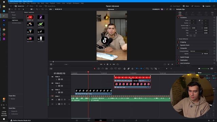Click the timeline timecode 01:00:02:10 field
Image resolution: width=217 pixels, height=122 pixels.
(x=59, y=73)
